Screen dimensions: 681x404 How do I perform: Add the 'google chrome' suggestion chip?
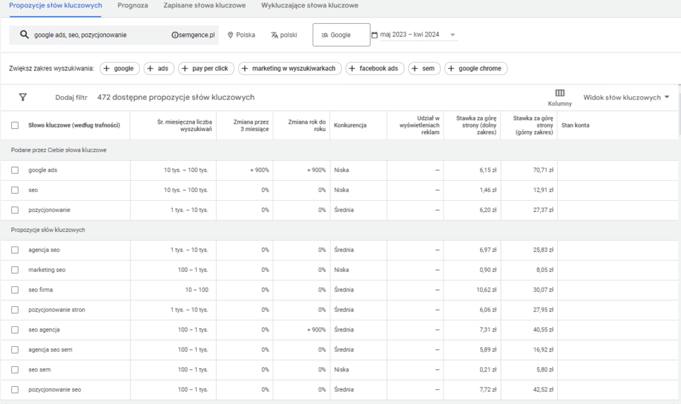pyautogui.click(x=476, y=68)
